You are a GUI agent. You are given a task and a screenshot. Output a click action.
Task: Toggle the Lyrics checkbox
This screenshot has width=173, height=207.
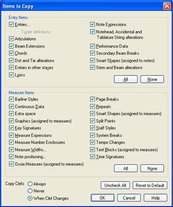(11, 75)
